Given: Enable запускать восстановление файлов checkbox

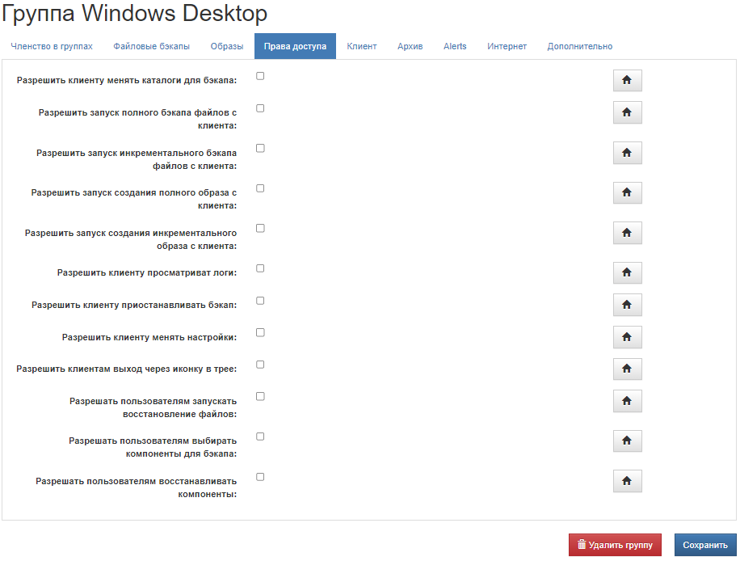Looking at the screenshot, I should 260,396.
